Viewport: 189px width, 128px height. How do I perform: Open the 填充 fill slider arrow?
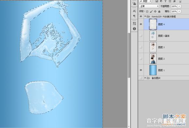[x=179, y=11]
